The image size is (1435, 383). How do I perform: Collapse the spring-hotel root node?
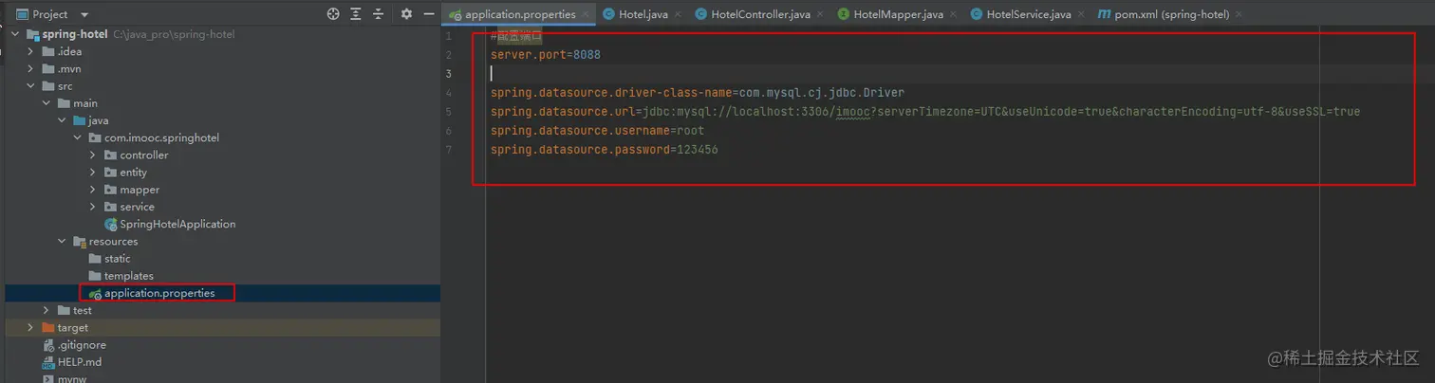pyautogui.click(x=15, y=34)
